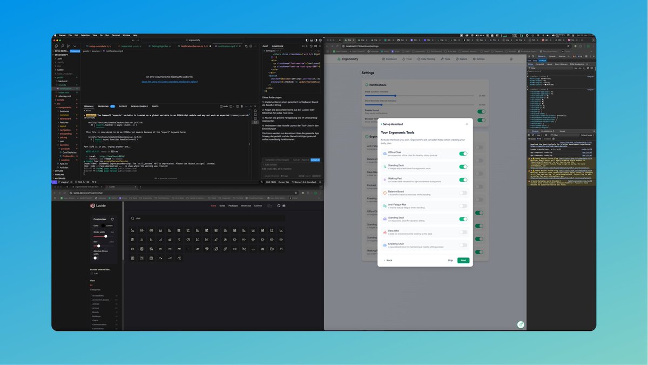Select the first icon in Lucide search results

(x=132, y=230)
